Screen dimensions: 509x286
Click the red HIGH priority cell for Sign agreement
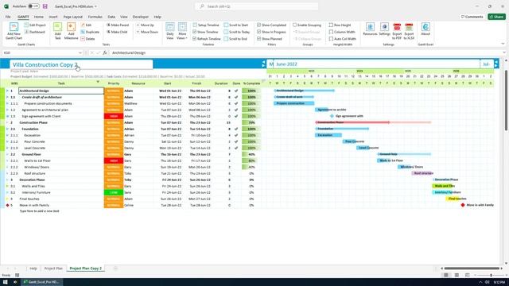(x=114, y=116)
